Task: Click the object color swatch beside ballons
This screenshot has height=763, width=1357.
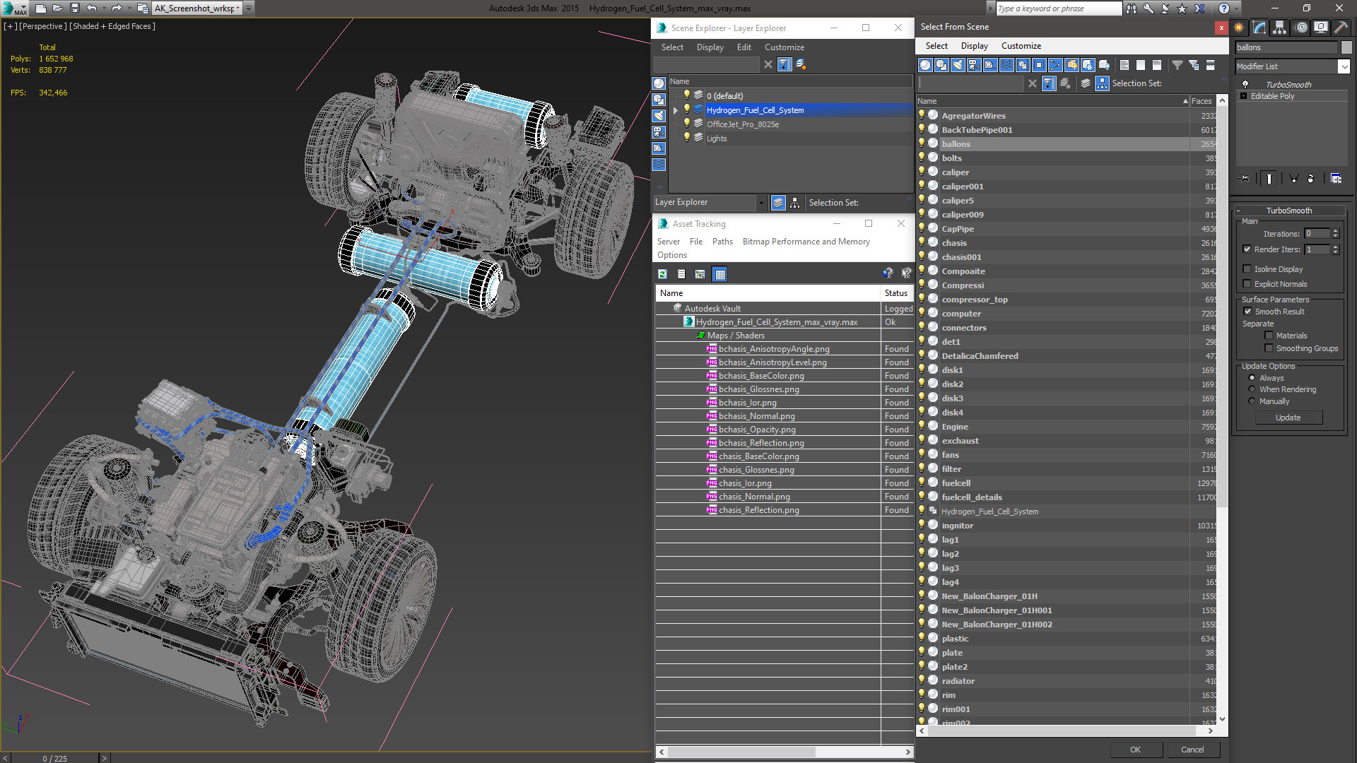Action: point(1346,47)
